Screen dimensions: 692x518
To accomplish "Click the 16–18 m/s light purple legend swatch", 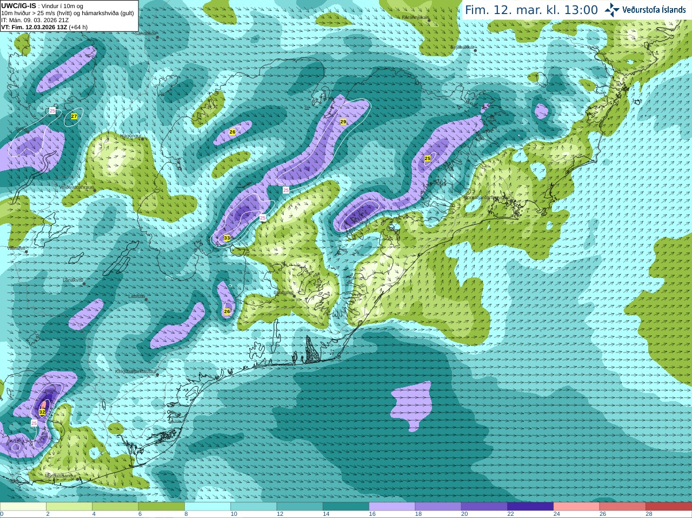I will (x=392, y=506).
